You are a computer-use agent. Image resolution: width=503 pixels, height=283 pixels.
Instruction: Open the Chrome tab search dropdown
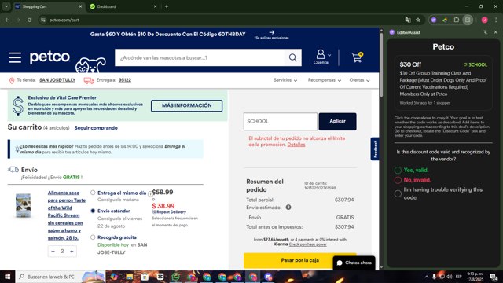6,6
